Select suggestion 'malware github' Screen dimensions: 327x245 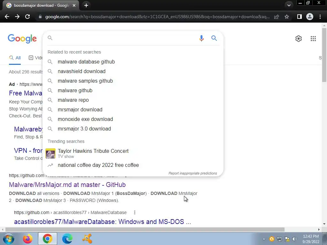click(x=133, y=90)
